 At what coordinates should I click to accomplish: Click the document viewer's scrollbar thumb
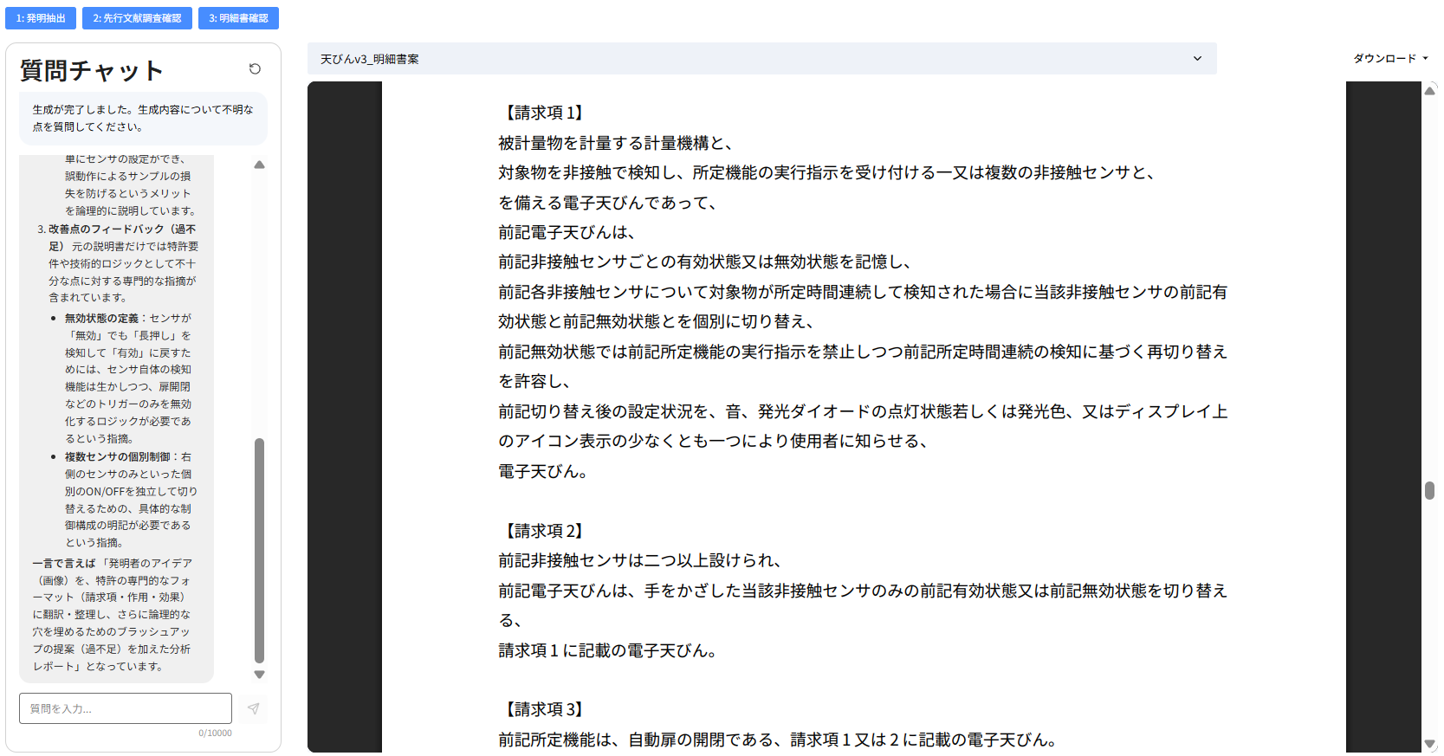(1429, 490)
